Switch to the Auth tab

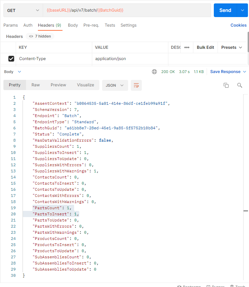point(28,25)
